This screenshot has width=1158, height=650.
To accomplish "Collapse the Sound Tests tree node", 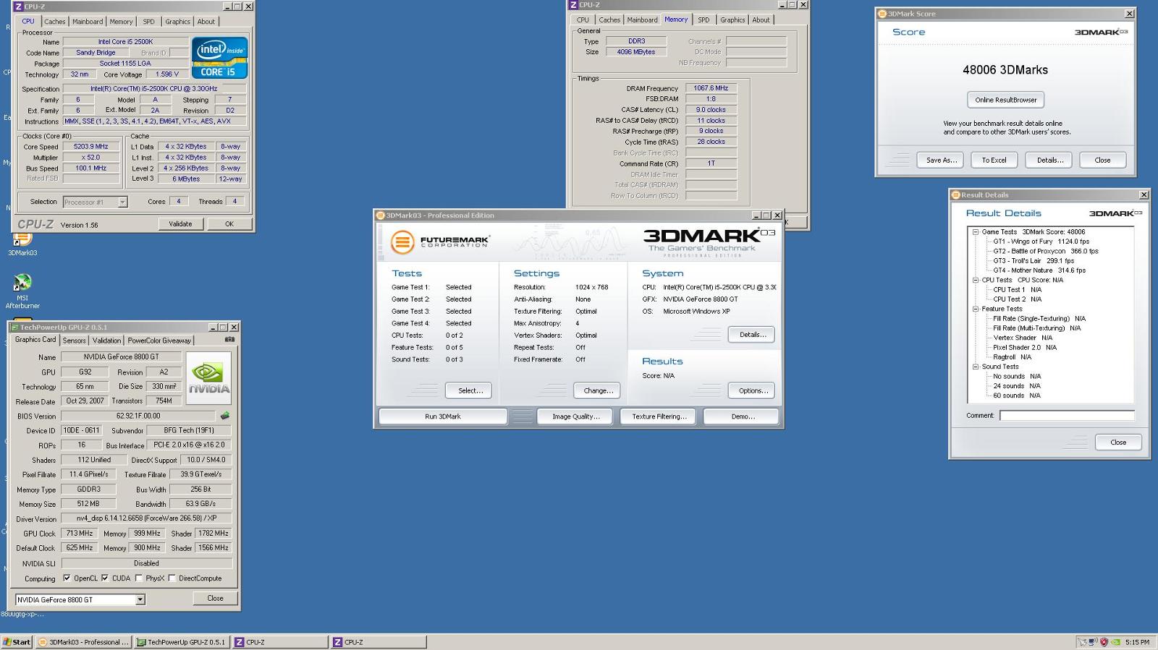I will [975, 367].
